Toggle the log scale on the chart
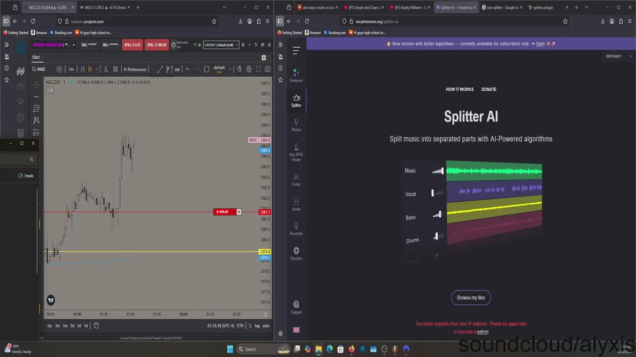This screenshot has height=357, width=636. [257, 326]
